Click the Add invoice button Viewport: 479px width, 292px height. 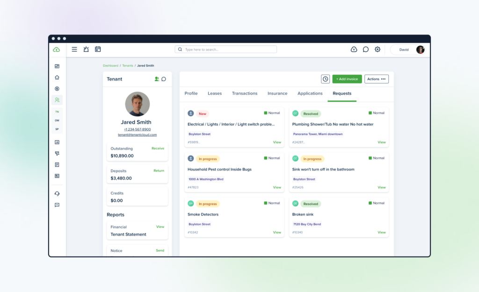(x=347, y=79)
